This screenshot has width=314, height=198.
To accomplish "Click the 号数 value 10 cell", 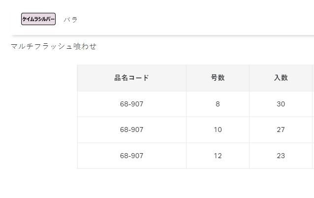I will [x=218, y=130].
